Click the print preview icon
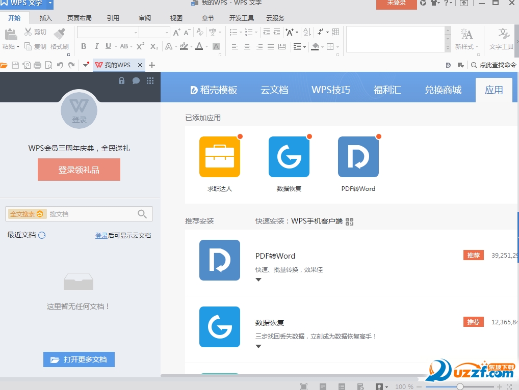519x390 pixels. (x=48, y=65)
